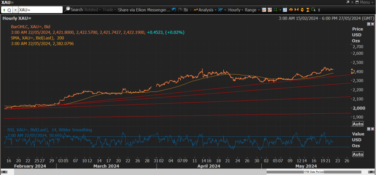Image resolution: width=376 pixels, height=175 pixels.
Task: Toggle Auto scale on RSI axis
Action: (358, 154)
